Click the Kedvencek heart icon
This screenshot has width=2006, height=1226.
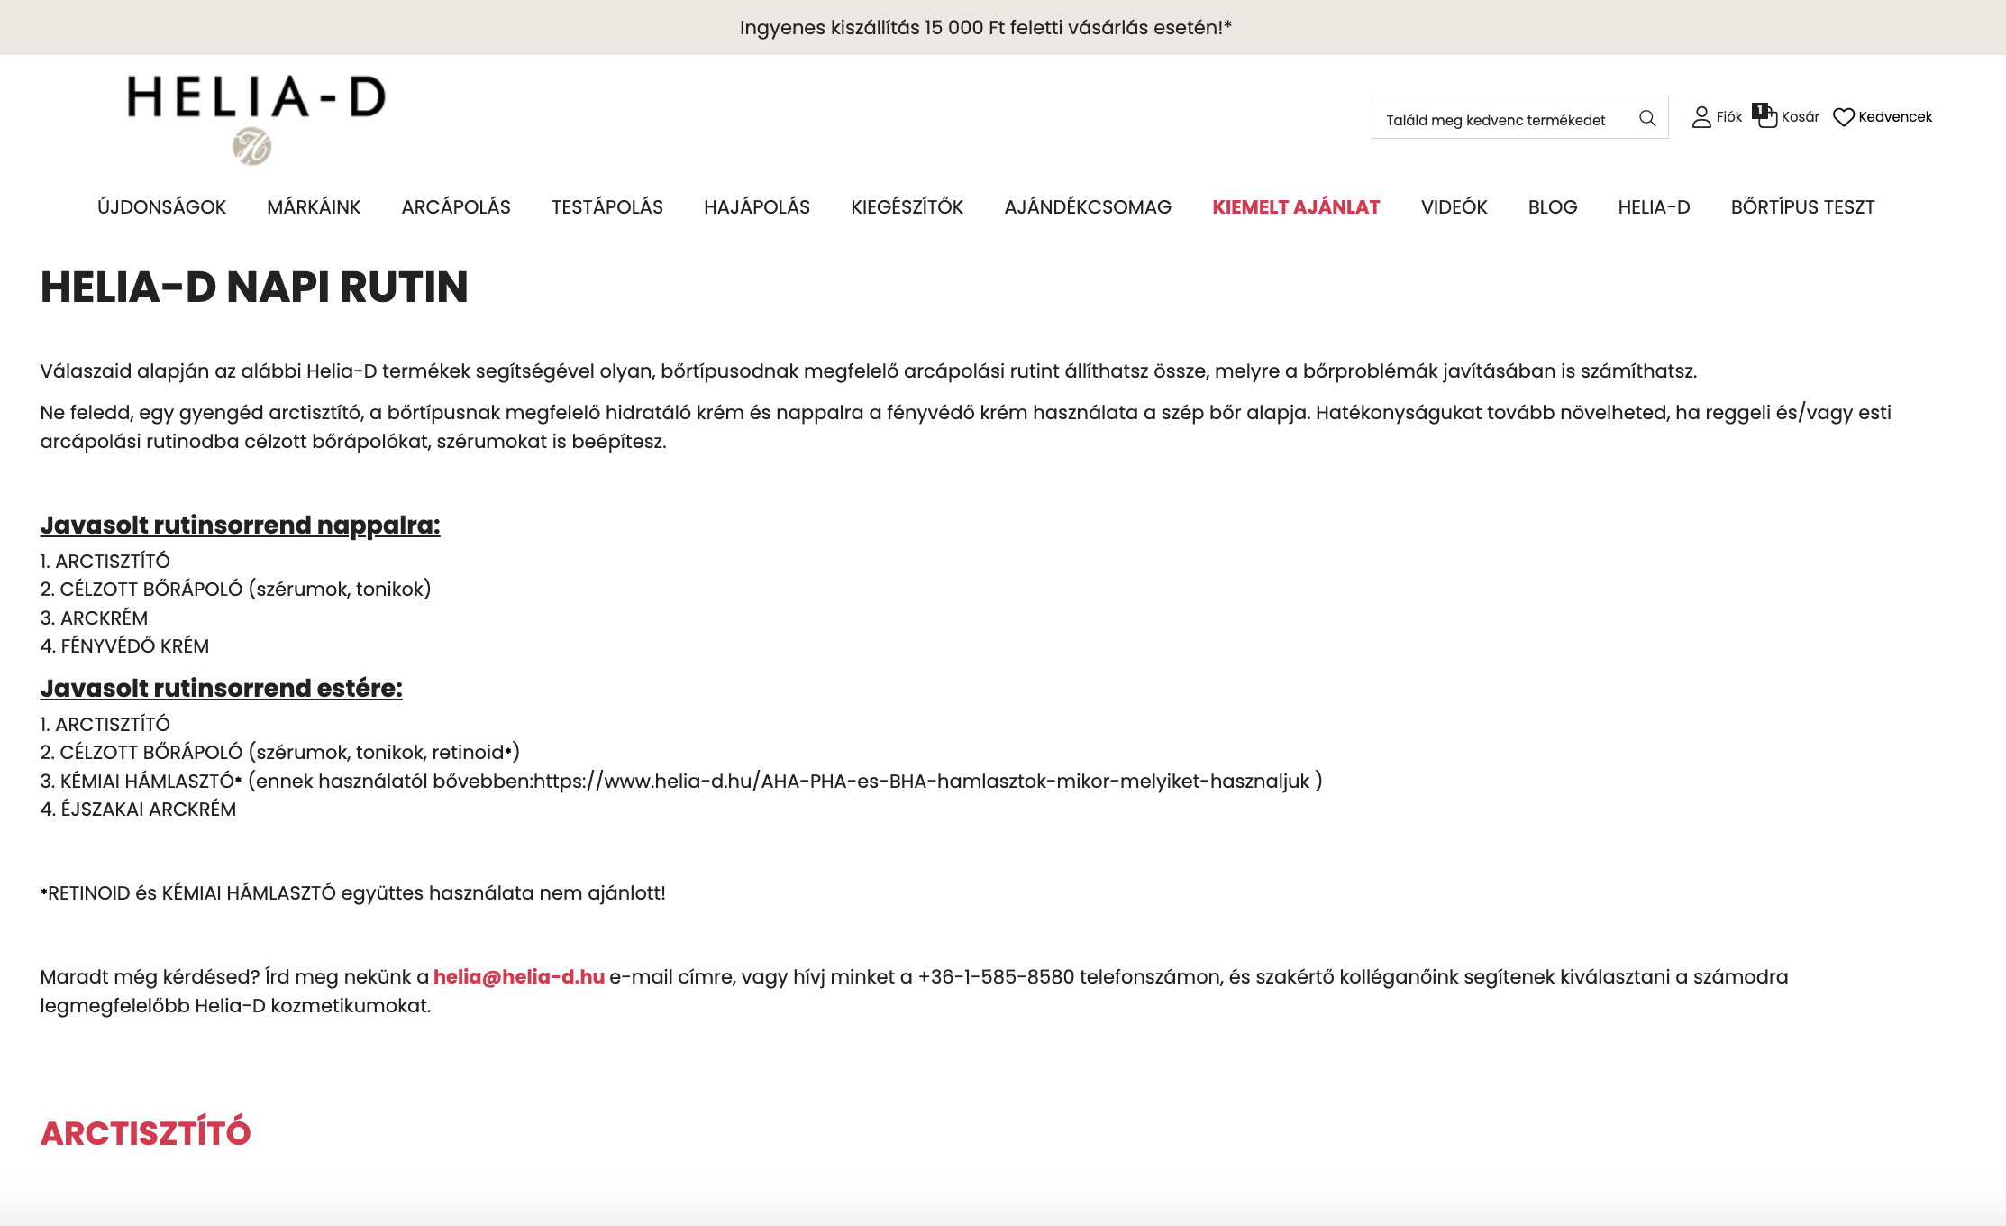coord(1844,117)
